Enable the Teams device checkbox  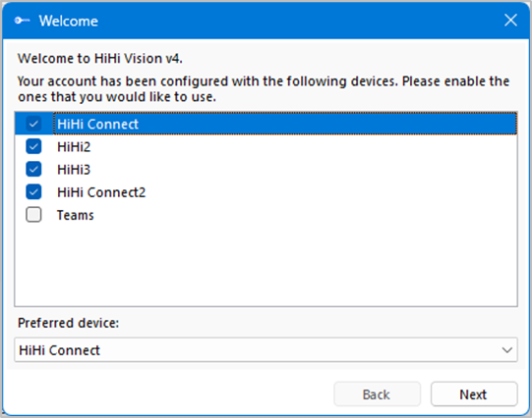click(x=33, y=215)
